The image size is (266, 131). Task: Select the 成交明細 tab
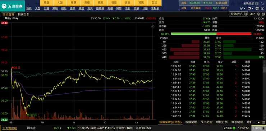[206, 122]
